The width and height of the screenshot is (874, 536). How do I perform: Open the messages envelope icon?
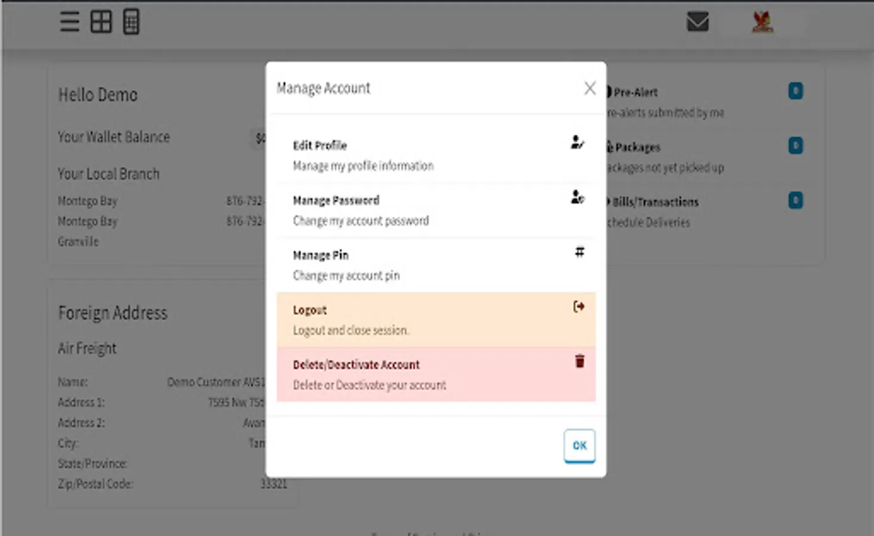[x=697, y=22]
